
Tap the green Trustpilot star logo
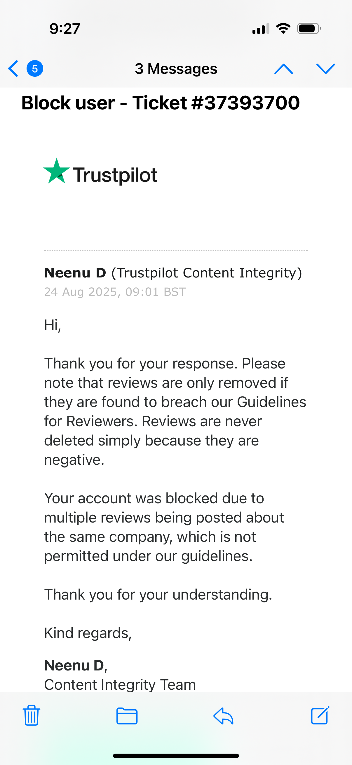(56, 171)
